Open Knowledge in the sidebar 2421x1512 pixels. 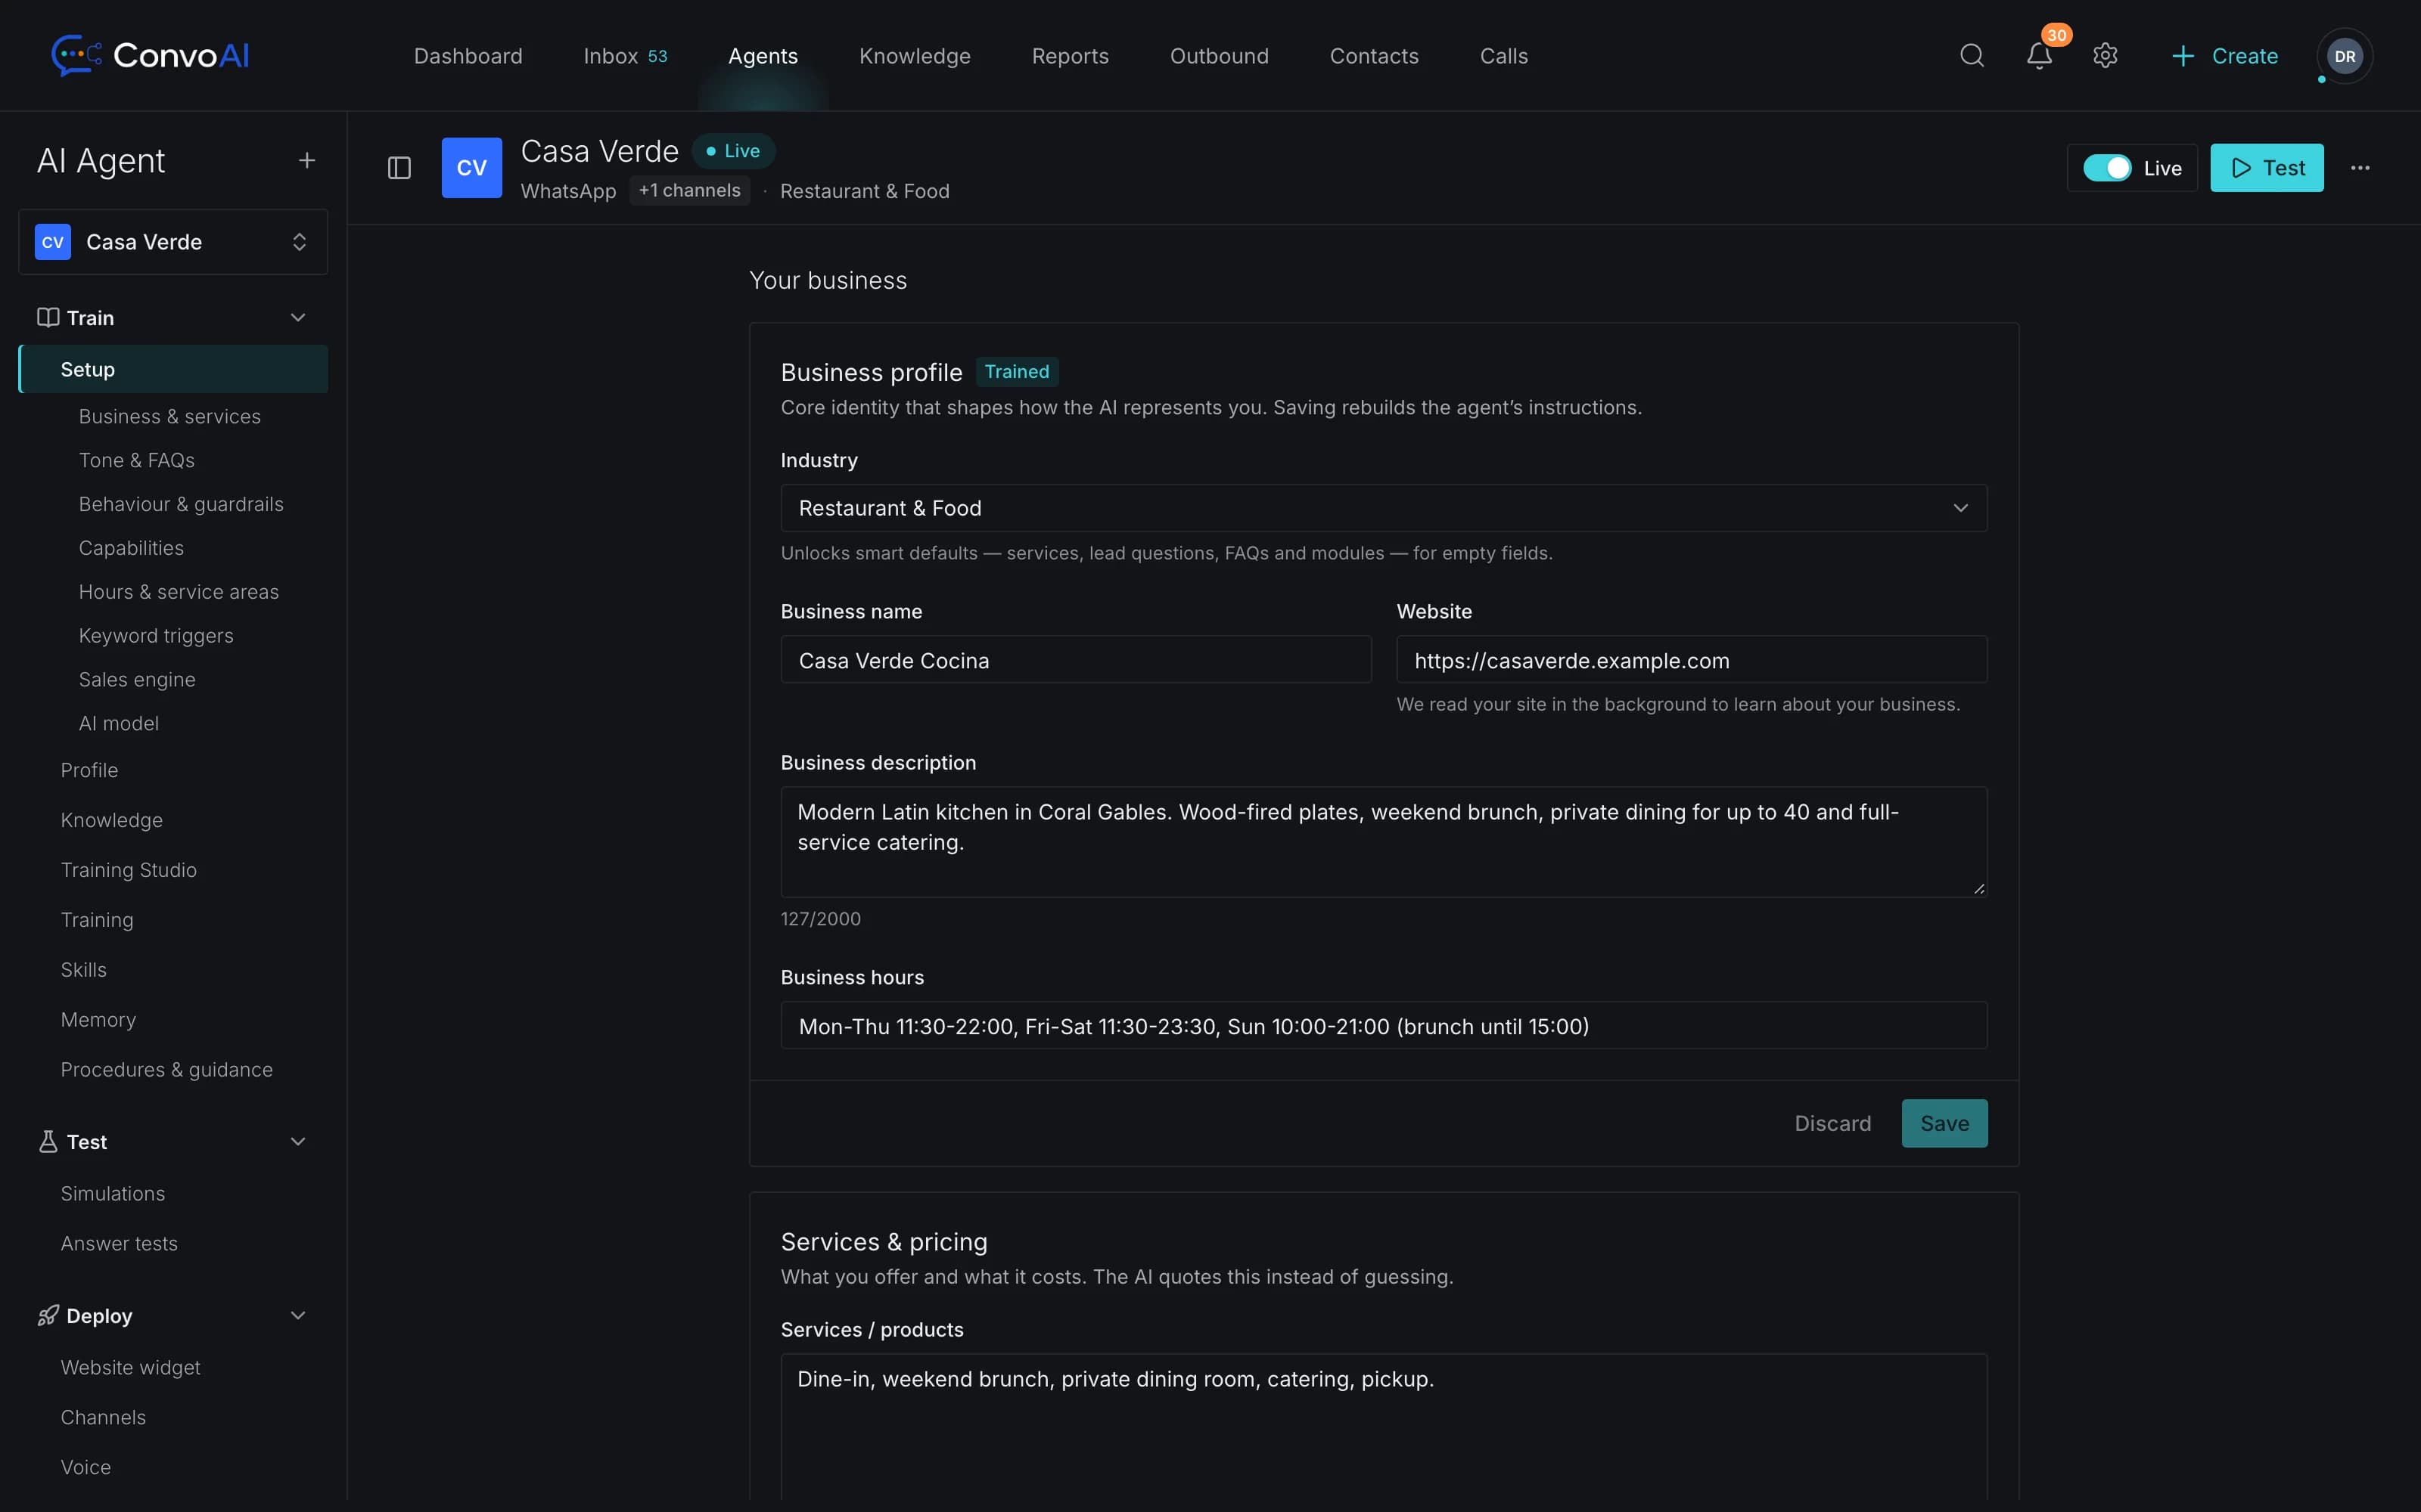pyautogui.click(x=111, y=820)
